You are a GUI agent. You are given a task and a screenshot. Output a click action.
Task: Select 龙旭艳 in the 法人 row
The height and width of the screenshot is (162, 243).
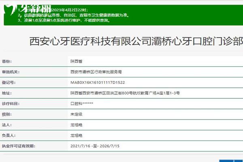tap(77, 125)
